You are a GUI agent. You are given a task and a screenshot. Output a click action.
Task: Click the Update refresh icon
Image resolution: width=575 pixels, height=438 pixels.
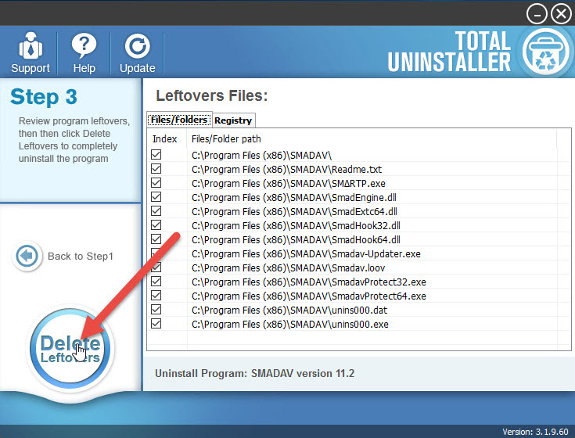pyautogui.click(x=137, y=47)
